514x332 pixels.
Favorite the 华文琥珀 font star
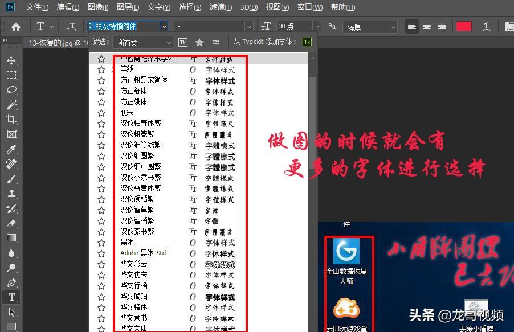(x=101, y=297)
